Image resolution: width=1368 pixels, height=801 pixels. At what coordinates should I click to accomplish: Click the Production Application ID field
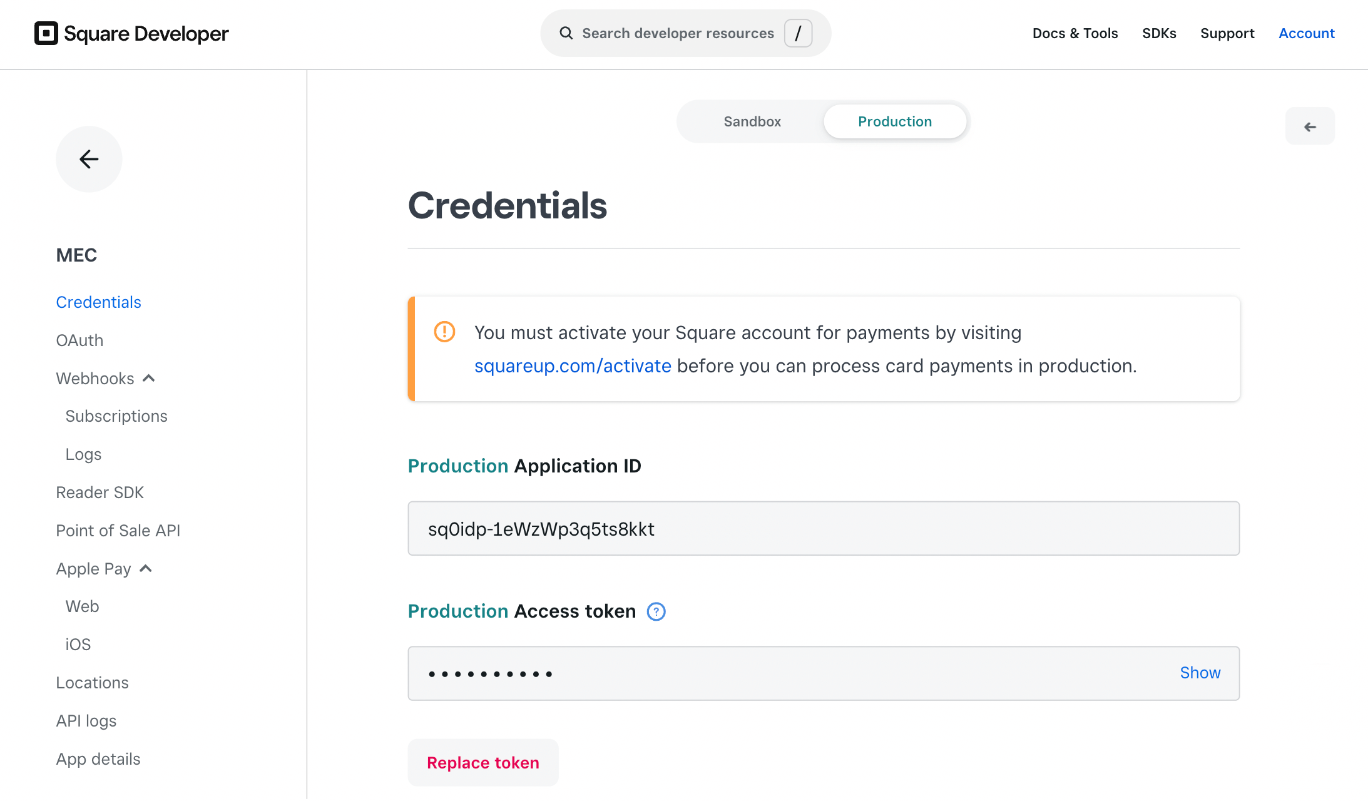(x=823, y=529)
